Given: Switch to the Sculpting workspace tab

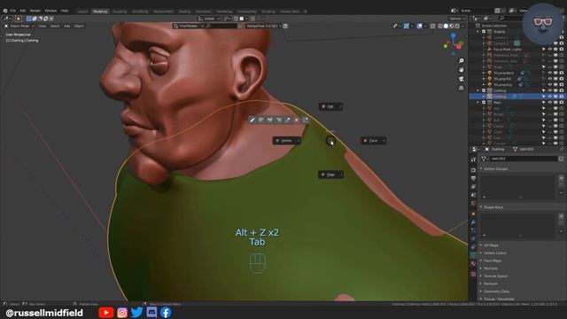Looking at the screenshot, I should [120, 12].
